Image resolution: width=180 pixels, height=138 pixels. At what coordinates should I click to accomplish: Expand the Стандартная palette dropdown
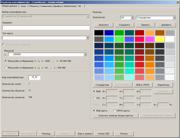[174, 18]
